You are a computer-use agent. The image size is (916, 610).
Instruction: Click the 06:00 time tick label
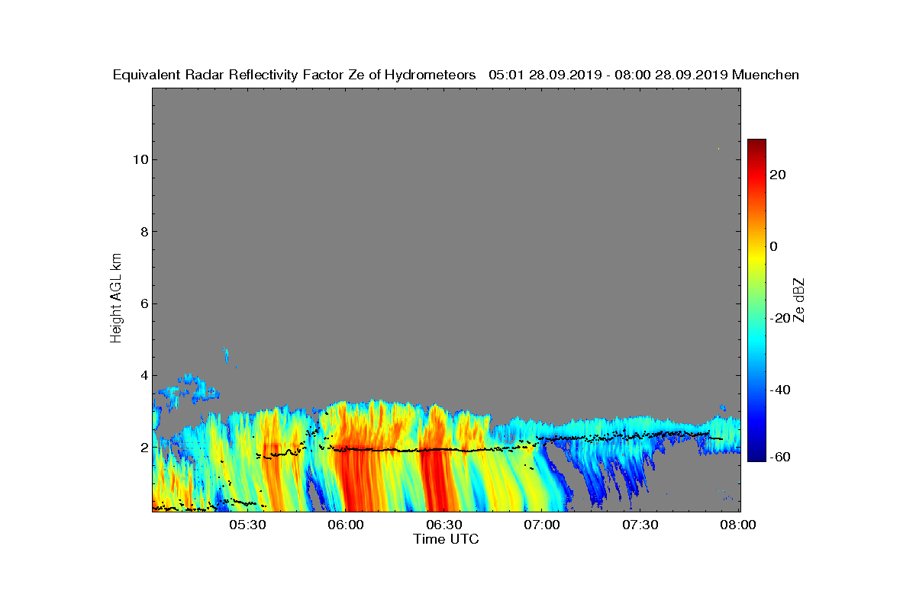[x=346, y=525]
